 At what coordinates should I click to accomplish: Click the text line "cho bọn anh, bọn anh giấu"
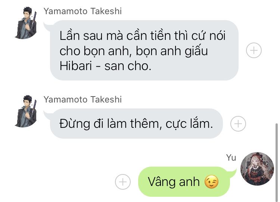click(134, 51)
